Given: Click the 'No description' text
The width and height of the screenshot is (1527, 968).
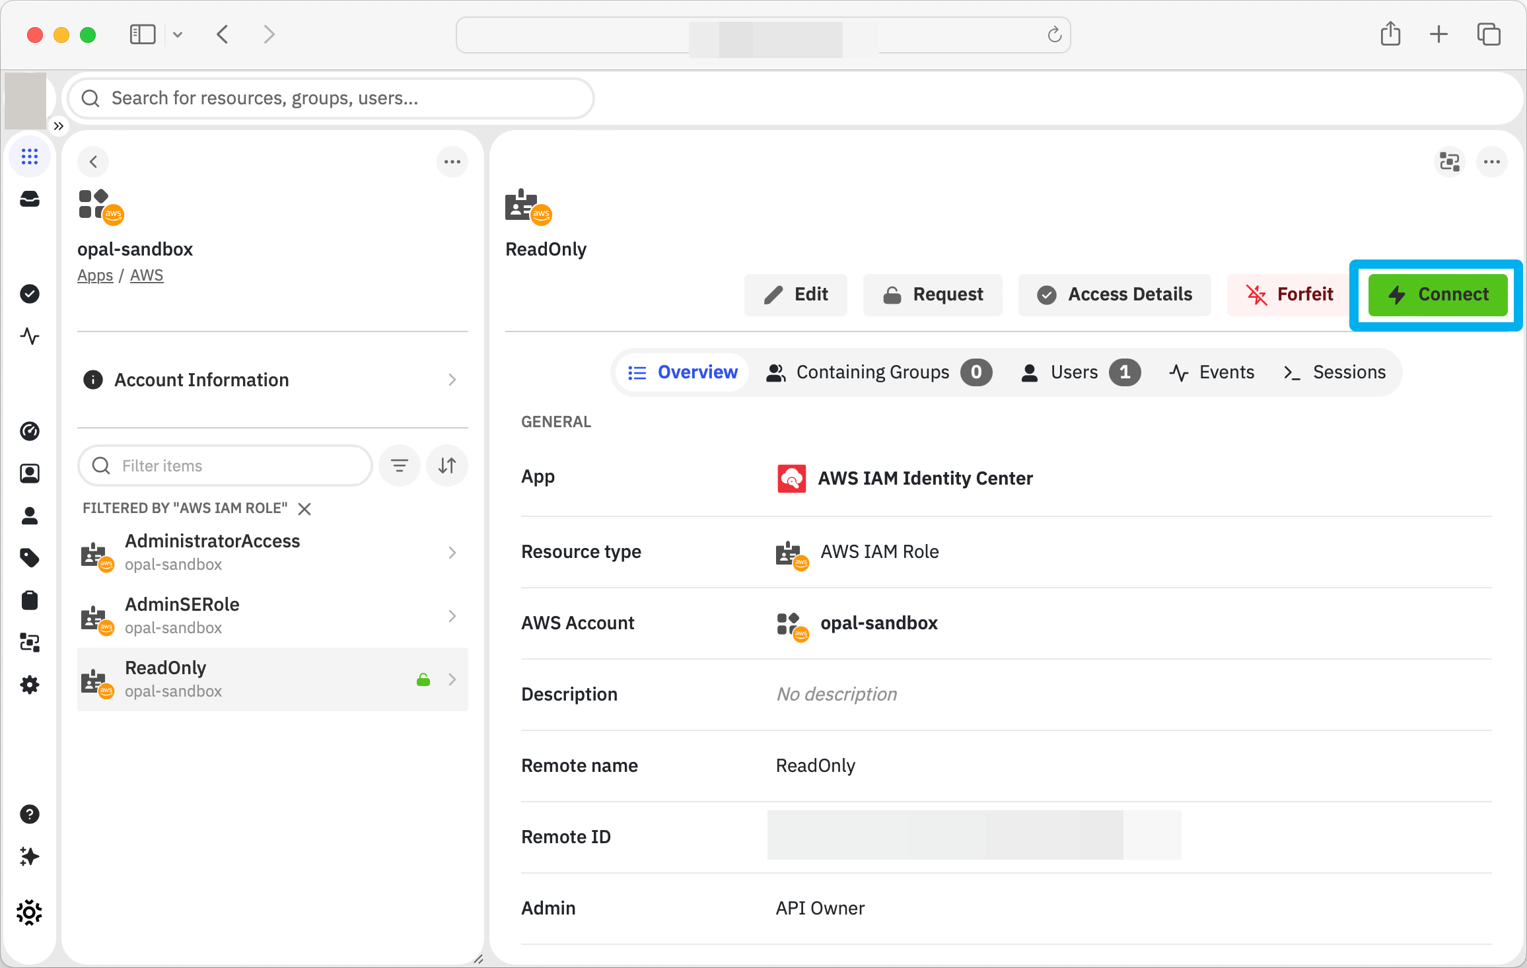Looking at the screenshot, I should [x=837, y=695].
